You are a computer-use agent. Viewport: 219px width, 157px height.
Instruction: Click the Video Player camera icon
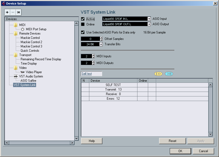point(22,72)
